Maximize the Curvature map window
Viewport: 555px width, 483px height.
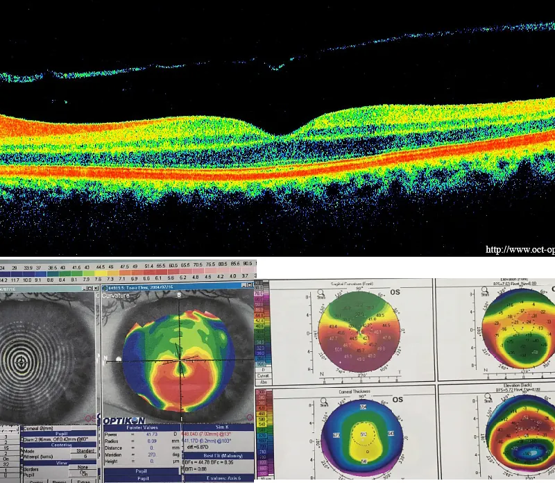pos(250,285)
